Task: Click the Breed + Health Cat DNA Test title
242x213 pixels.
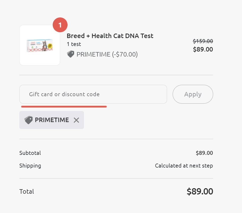Action: [x=110, y=36]
